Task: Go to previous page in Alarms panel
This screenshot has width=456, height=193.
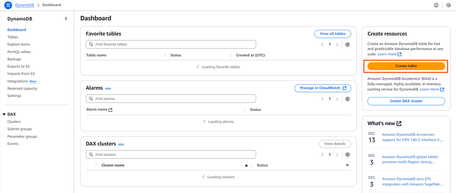Action: click(322, 99)
